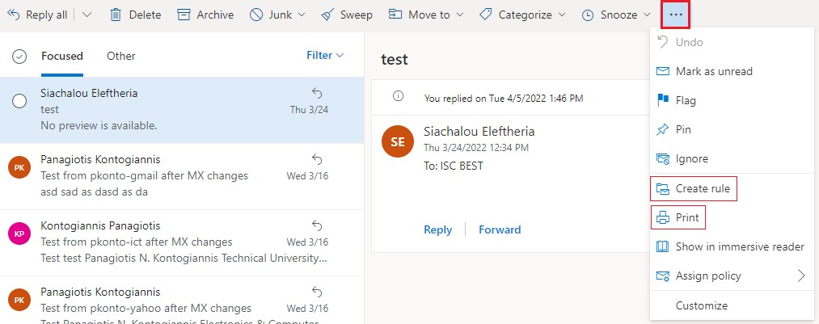Viewport: 819px width, 324px height.
Task: Toggle the select-all circle checkbox above the list
Action: pyautogui.click(x=20, y=56)
